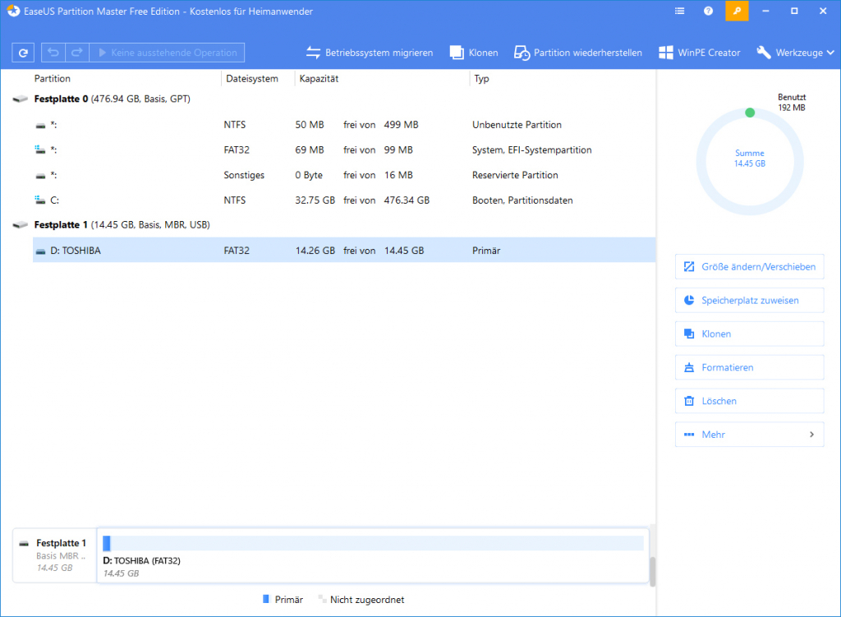841x617 pixels.
Task: Open the Betriebssystem migrieren tool
Action: [371, 52]
